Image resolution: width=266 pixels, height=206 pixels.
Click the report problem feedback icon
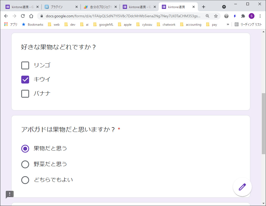pyautogui.click(x=10, y=194)
